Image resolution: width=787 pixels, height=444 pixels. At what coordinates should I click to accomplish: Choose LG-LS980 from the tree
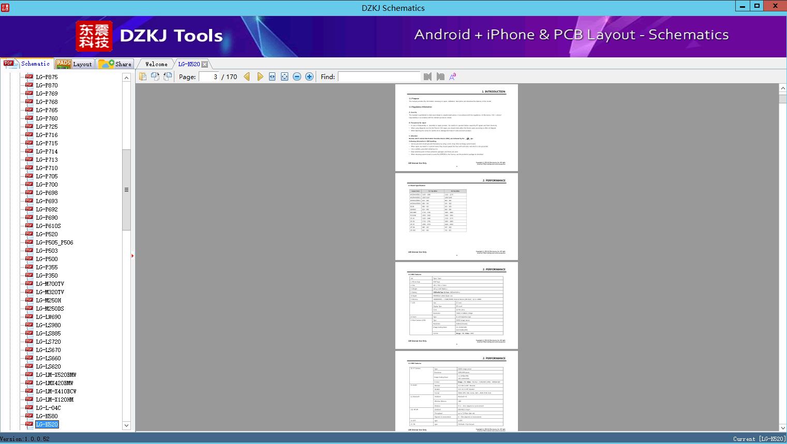[x=48, y=325]
